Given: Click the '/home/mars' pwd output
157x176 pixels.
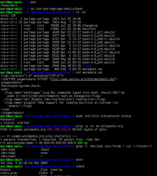Looking at the screenshot, I should coord(9,5).
